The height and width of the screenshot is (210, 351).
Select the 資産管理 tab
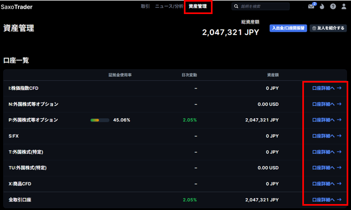(x=197, y=6)
